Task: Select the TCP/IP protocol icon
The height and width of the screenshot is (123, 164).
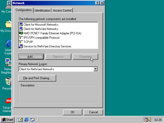Action: coord(21,42)
